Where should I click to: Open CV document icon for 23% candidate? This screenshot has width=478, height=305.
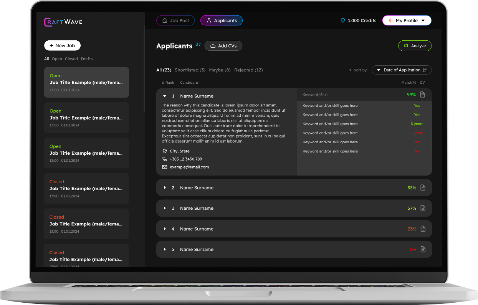423,229
